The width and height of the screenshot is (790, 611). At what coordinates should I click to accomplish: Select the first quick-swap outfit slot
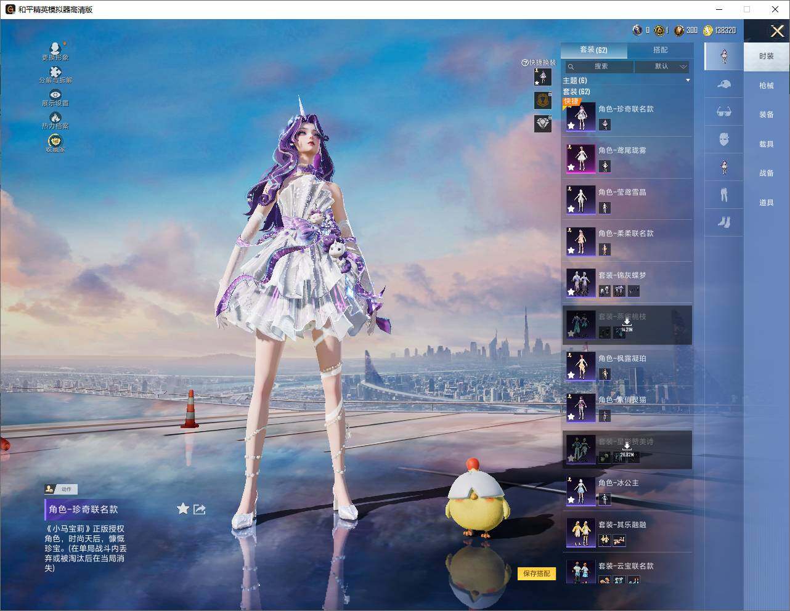[542, 77]
